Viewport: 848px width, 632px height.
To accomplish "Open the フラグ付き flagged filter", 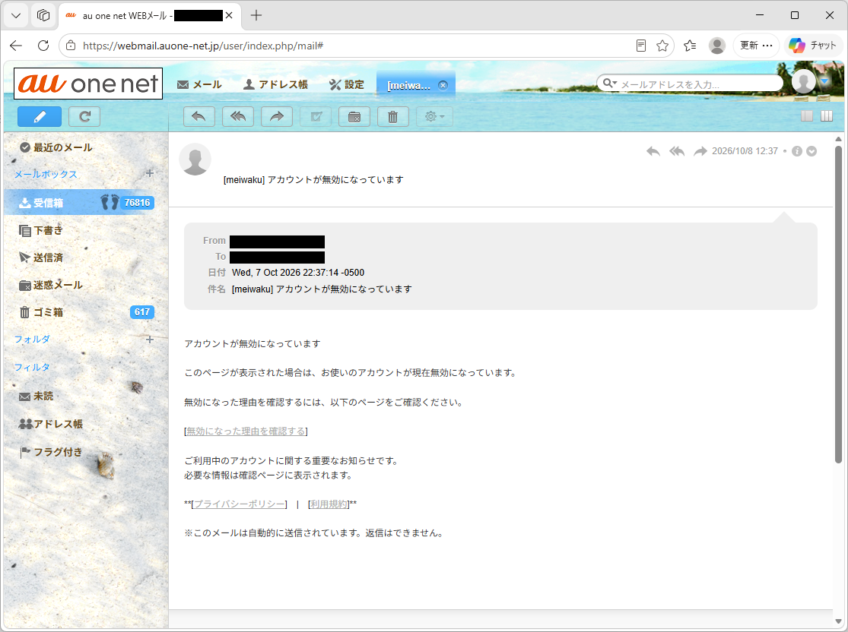I will click(51, 452).
